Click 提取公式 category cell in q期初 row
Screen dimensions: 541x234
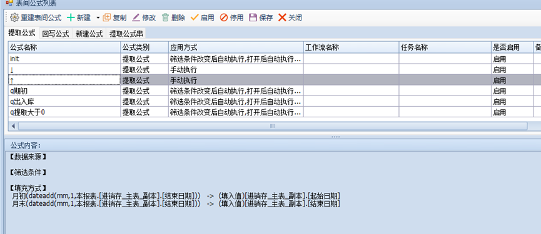[144, 91]
